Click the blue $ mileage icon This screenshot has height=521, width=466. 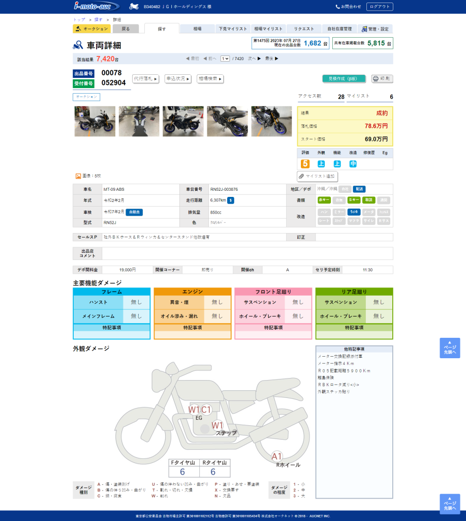(231, 200)
